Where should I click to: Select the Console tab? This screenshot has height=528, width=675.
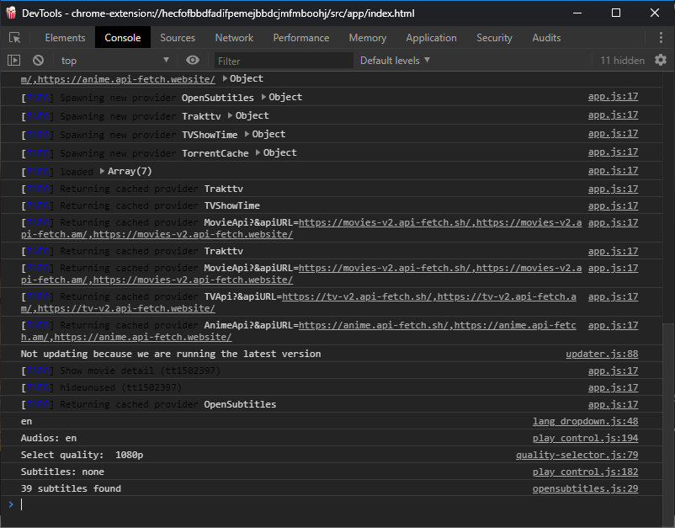[123, 38]
